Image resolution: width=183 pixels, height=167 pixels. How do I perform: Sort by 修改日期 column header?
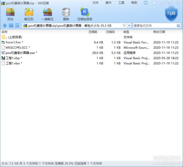[159, 32]
